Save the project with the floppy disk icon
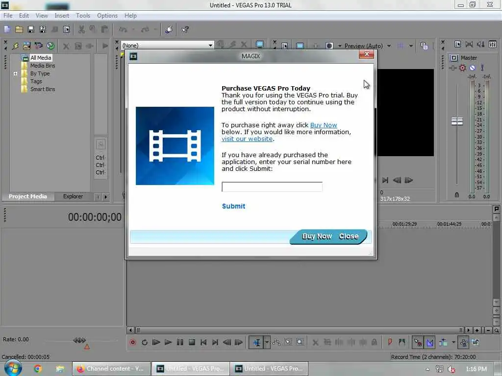 point(31,29)
